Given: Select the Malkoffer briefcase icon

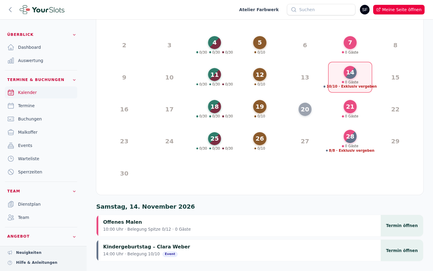Looking at the screenshot, I should click(11, 132).
